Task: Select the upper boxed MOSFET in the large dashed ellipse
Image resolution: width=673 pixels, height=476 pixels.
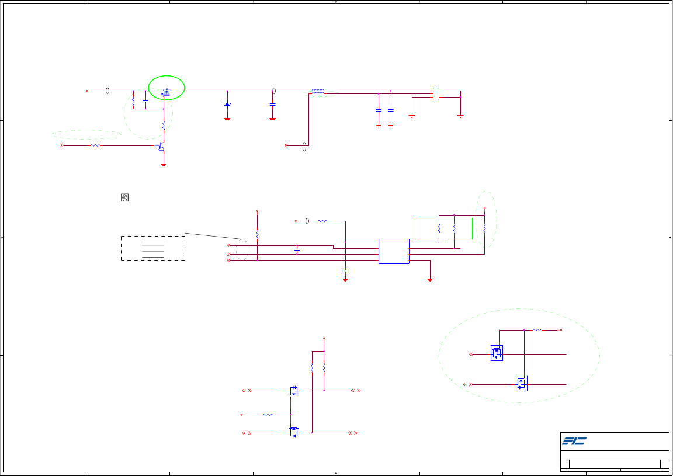Action: click(x=497, y=353)
